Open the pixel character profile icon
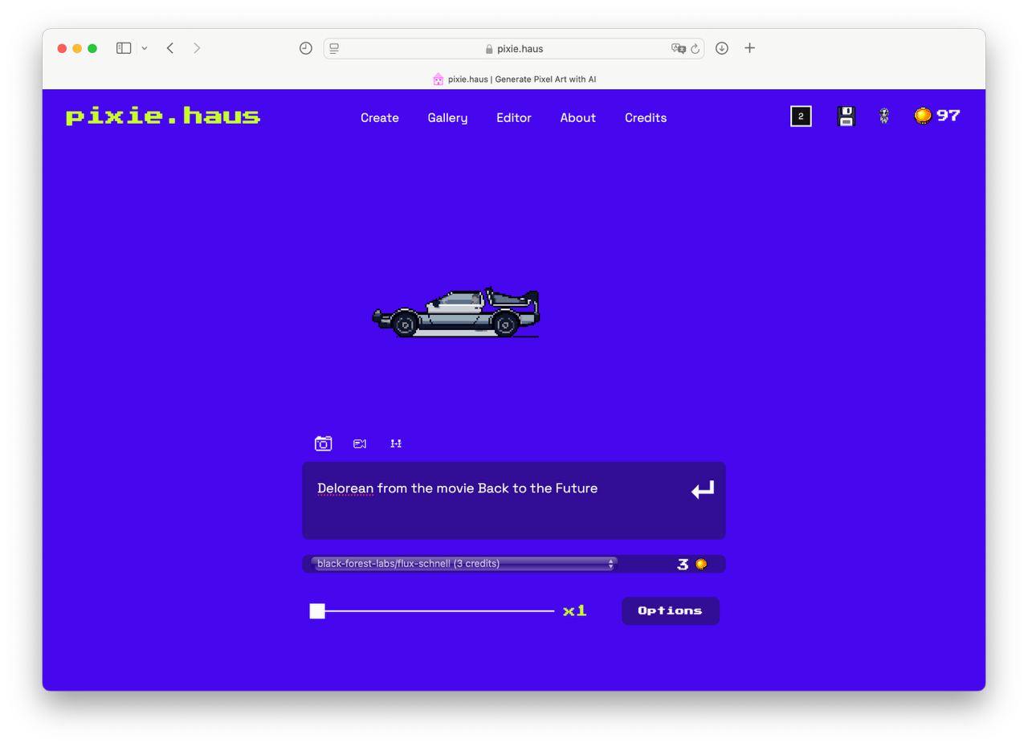This screenshot has height=747, width=1028. tap(884, 116)
